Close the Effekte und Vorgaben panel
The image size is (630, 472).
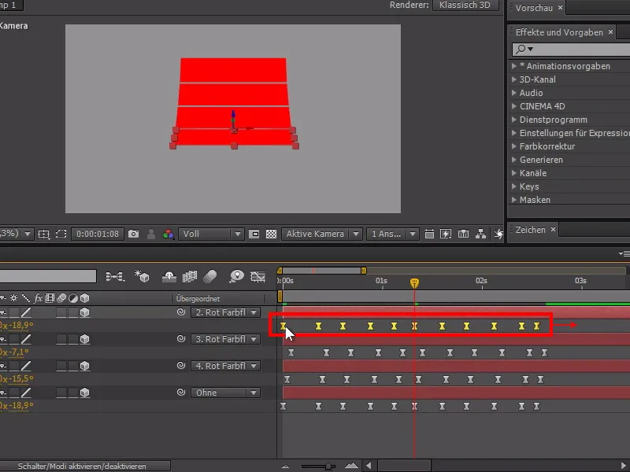point(610,31)
